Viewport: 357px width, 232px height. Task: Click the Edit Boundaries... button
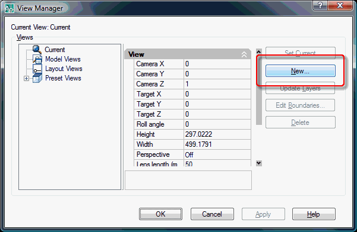(x=300, y=105)
